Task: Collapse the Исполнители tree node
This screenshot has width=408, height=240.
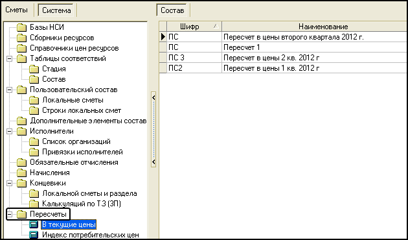Action: click(9, 131)
